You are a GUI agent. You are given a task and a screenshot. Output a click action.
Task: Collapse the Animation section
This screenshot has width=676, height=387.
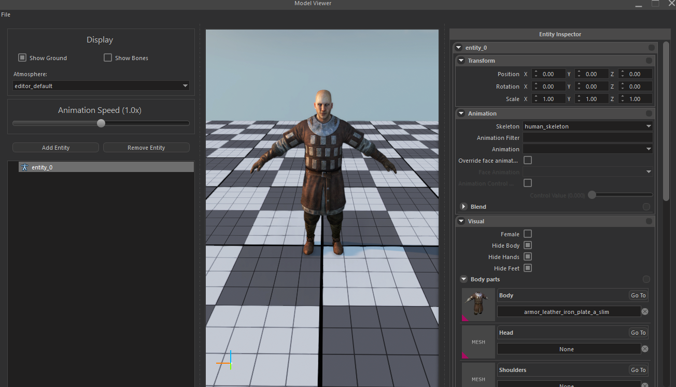[x=461, y=113]
